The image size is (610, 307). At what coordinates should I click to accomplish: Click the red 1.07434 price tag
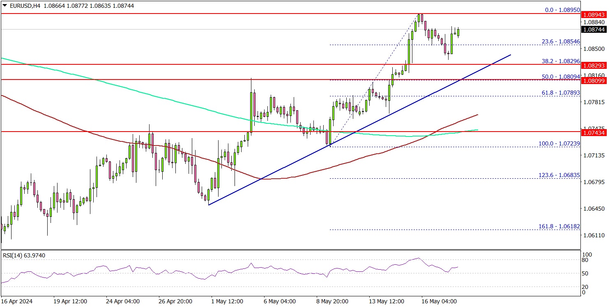point(595,132)
